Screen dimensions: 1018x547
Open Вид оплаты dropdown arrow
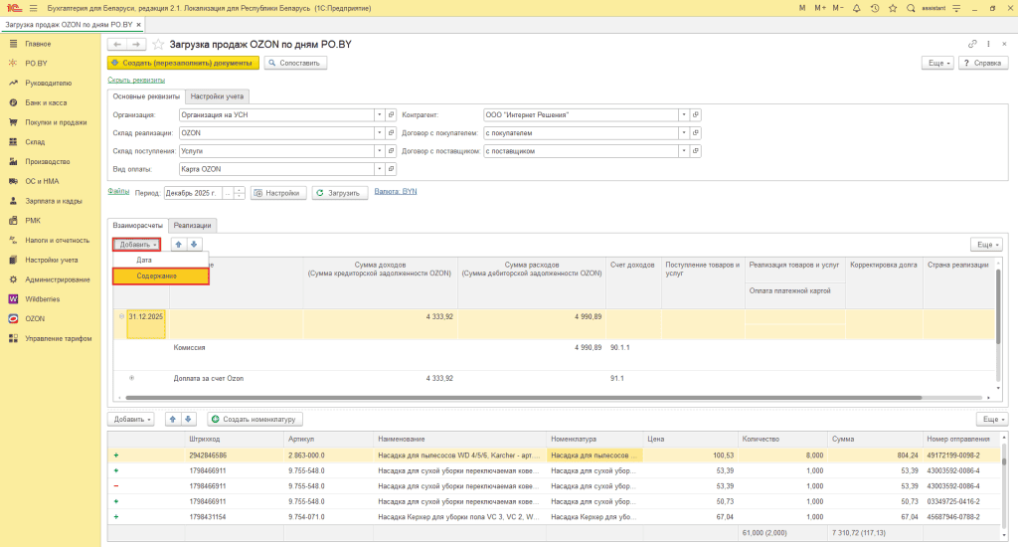[x=379, y=169]
